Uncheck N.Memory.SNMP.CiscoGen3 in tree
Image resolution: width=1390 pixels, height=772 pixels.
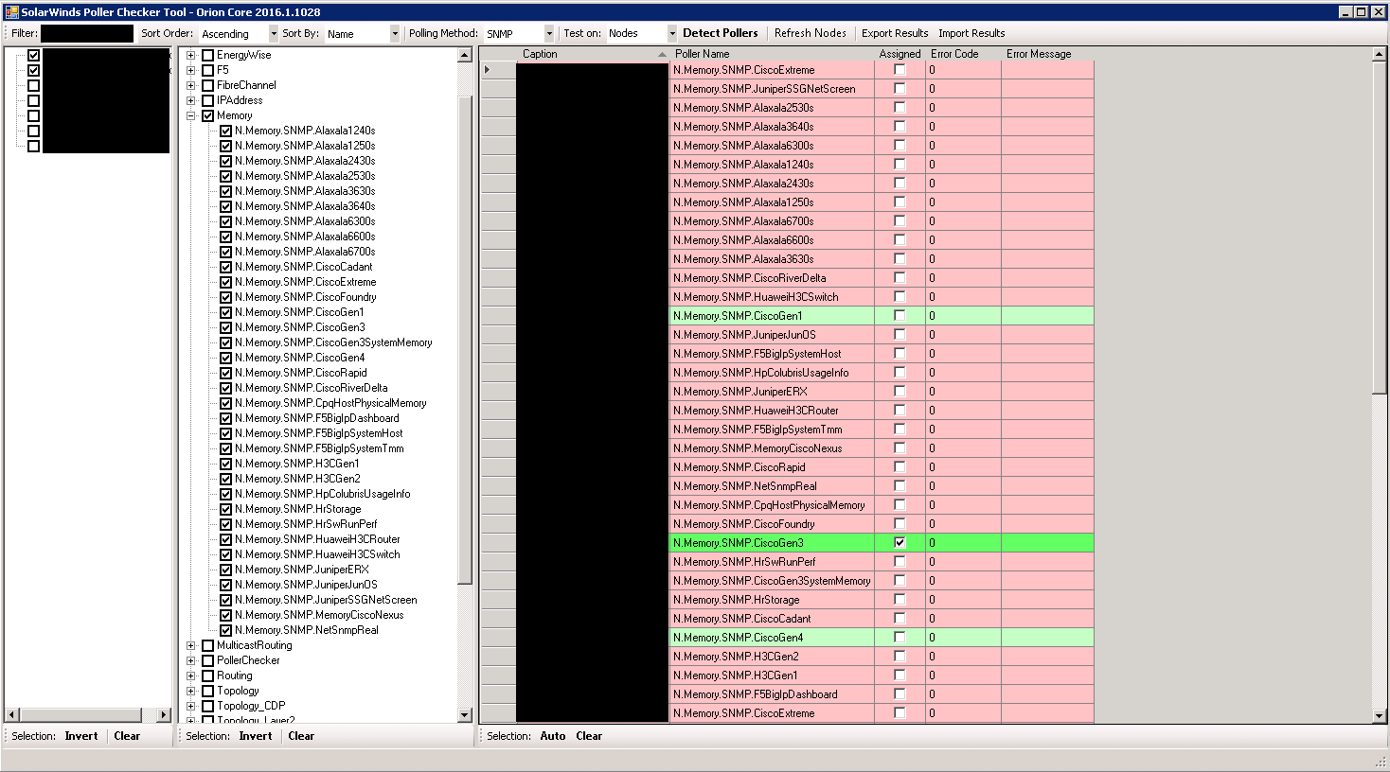225,327
